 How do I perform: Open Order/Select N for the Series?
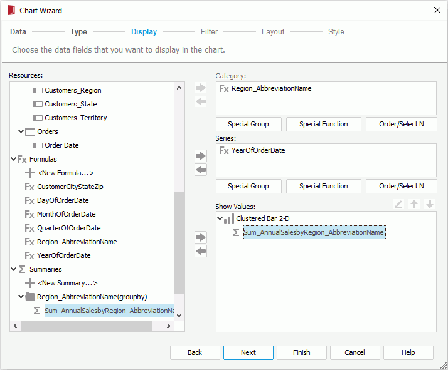point(401,186)
